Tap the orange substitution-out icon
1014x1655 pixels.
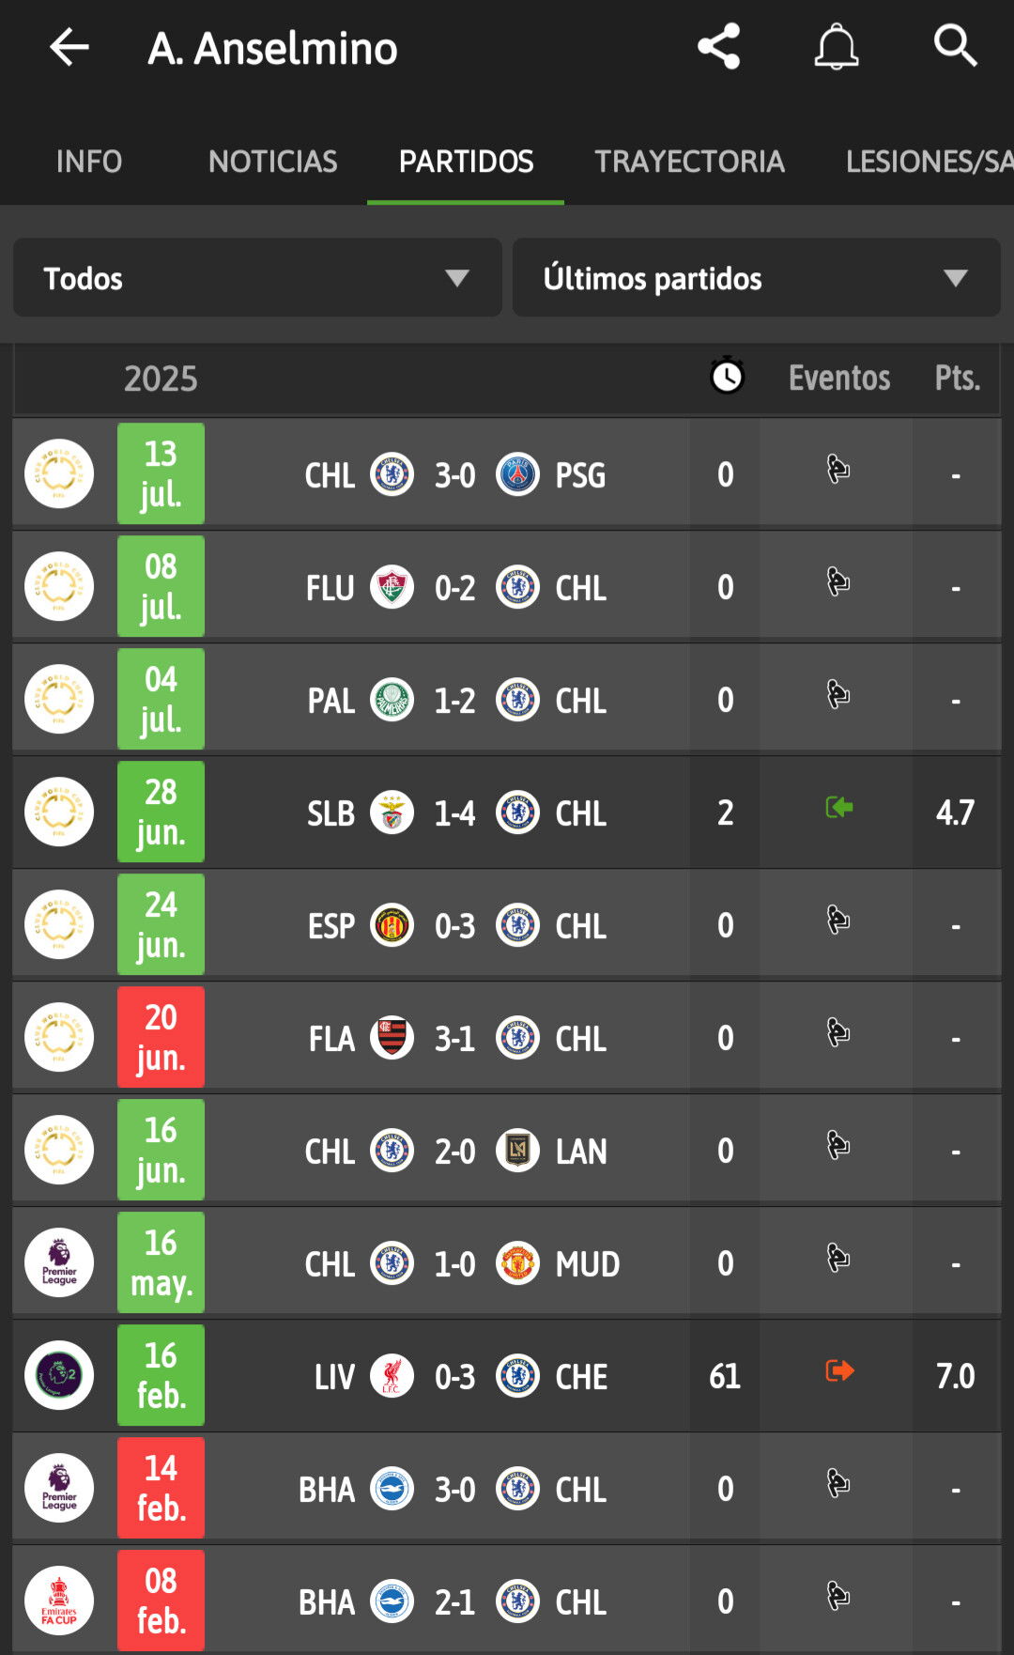[839, 1371]
